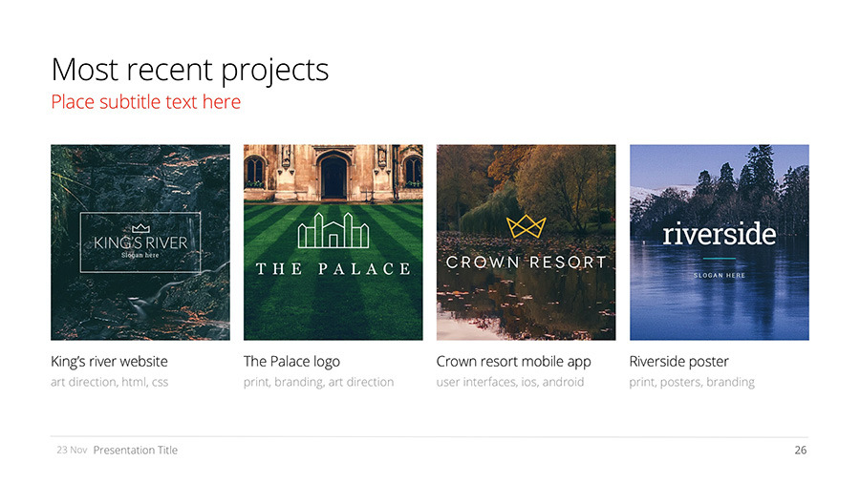Click the "user interfaces, ios, android" tags
The width and height of the screenshot is (860, 483).
[x=509, y=383]
